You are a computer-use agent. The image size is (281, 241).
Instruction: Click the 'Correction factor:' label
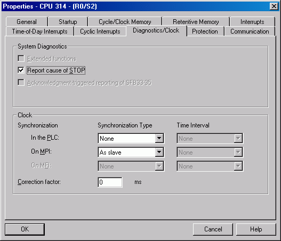[x=39, y=182]
